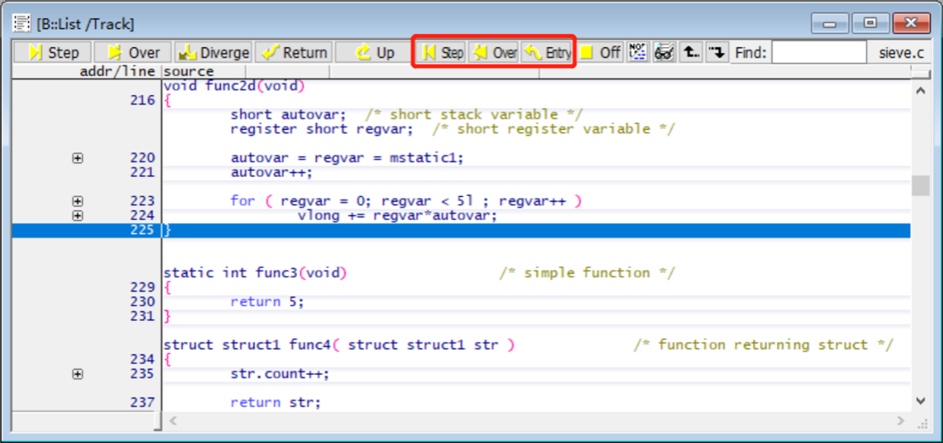The width and height of the screenshot is (943, 443).
Task: Click the NOT mode dotted icon
Action: 637,52
